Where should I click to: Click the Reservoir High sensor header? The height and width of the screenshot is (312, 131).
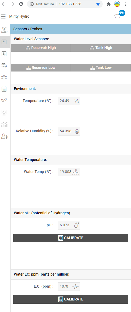tap(41, 48)
